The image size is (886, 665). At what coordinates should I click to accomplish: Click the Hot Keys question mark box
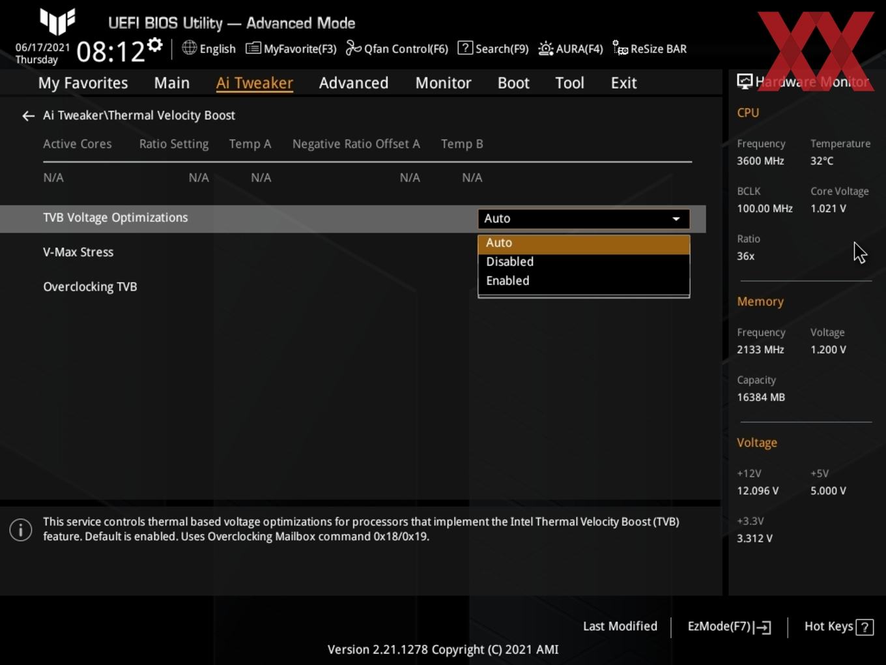(x=865, y=627)
